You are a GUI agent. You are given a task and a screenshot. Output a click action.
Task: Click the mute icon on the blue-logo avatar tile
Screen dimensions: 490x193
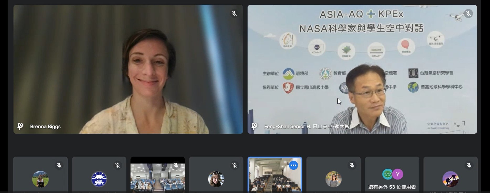click(x=118, y=165)
